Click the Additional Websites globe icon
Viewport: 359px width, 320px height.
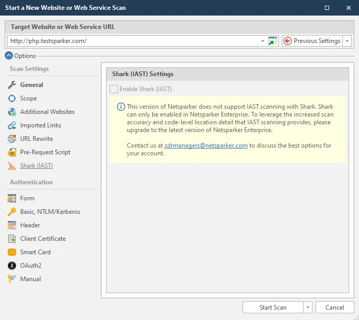pyautogui.click(x=12, y=112)
